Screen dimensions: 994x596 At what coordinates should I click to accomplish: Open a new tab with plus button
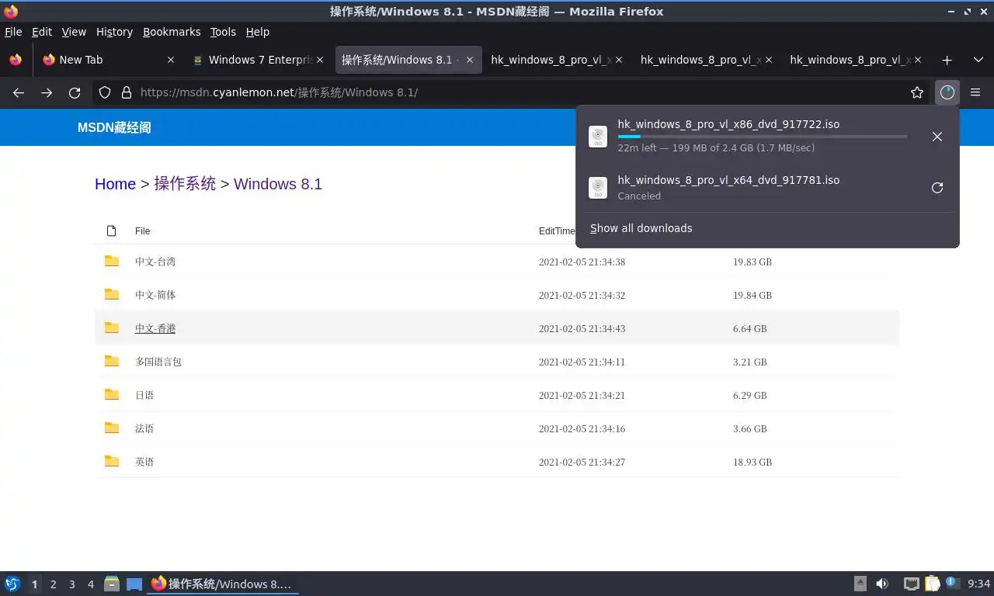pos(947,60)
